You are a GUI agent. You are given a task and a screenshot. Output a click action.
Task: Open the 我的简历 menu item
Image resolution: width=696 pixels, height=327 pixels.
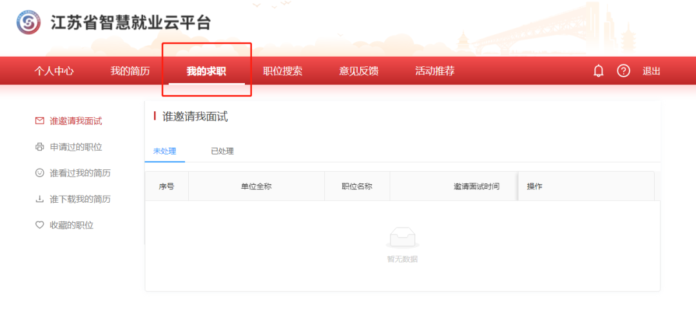coord(130,71)
